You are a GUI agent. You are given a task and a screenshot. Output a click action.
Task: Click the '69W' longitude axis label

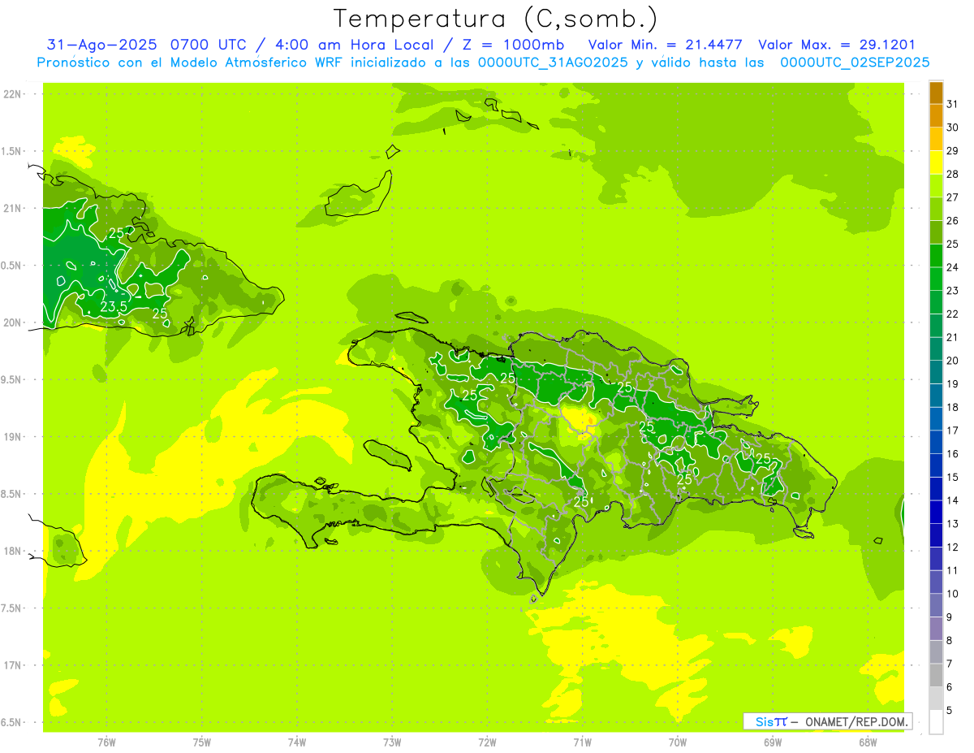coord(773,742)
